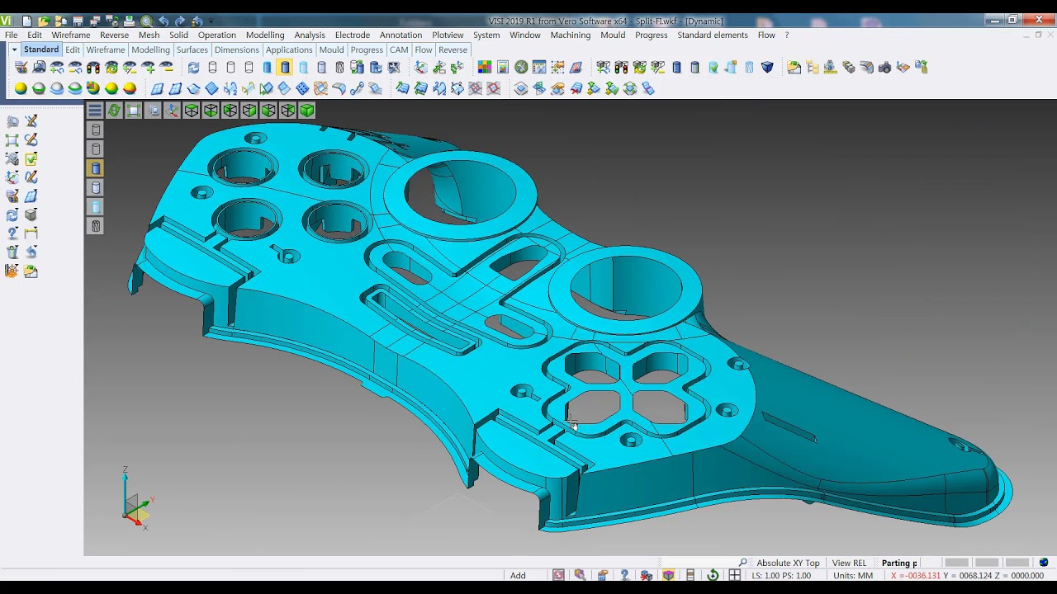Image resolution: width=1057 pixels, height=594 pixels.
Task: Switch to the Applications toolbar tab
Action: [x=289, y=49]
